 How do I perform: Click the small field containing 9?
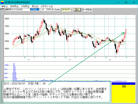pos(44,9)
